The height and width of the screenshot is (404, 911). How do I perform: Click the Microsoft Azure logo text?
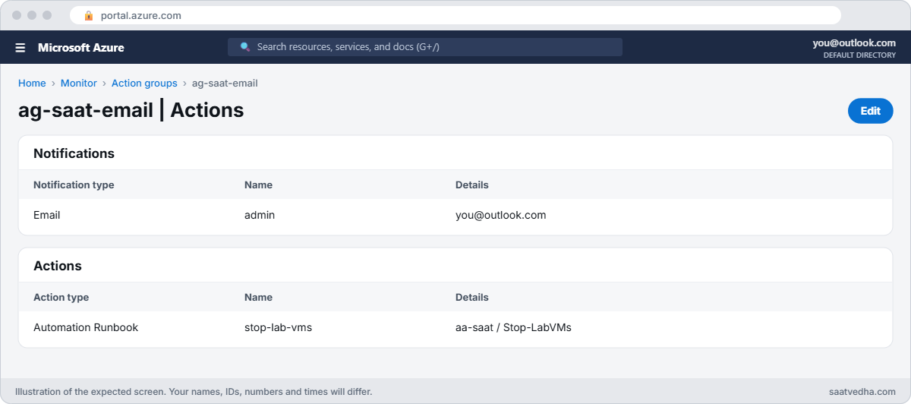coord(81,47)
